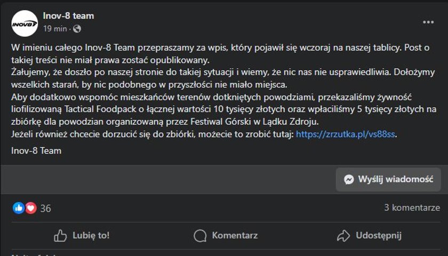Open the zrzutka.pl/vs88ss fundraiser link

pyautogui.click(x=346, y=134)
